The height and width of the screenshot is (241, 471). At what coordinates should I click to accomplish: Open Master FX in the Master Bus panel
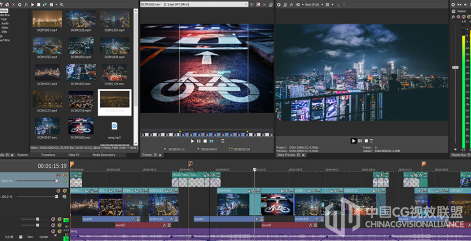coord(453,17)
